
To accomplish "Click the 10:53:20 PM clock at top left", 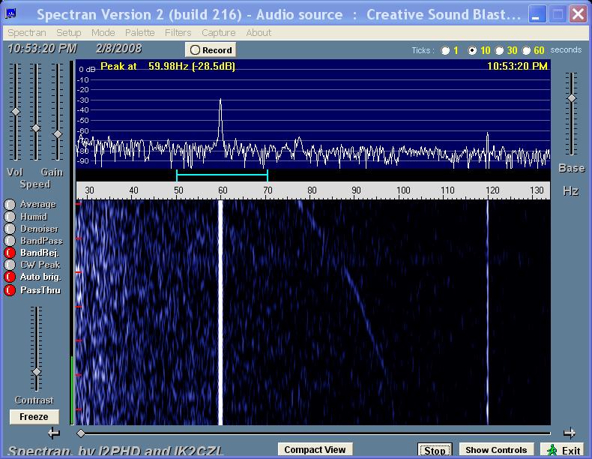I will coord(42,49).
